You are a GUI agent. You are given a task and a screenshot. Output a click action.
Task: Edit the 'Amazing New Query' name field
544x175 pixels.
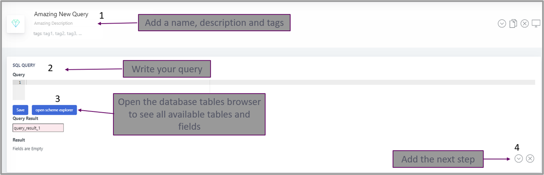click(61, 14)
